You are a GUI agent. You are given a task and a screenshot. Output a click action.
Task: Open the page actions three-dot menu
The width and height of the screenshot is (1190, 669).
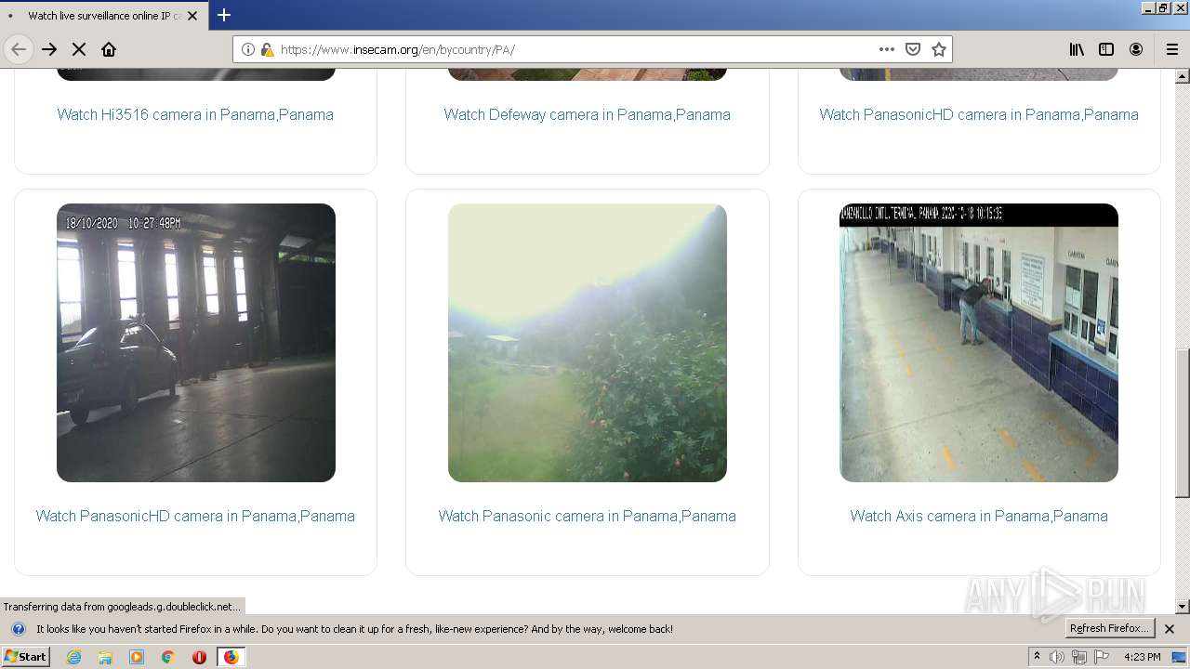click(887, 49)
